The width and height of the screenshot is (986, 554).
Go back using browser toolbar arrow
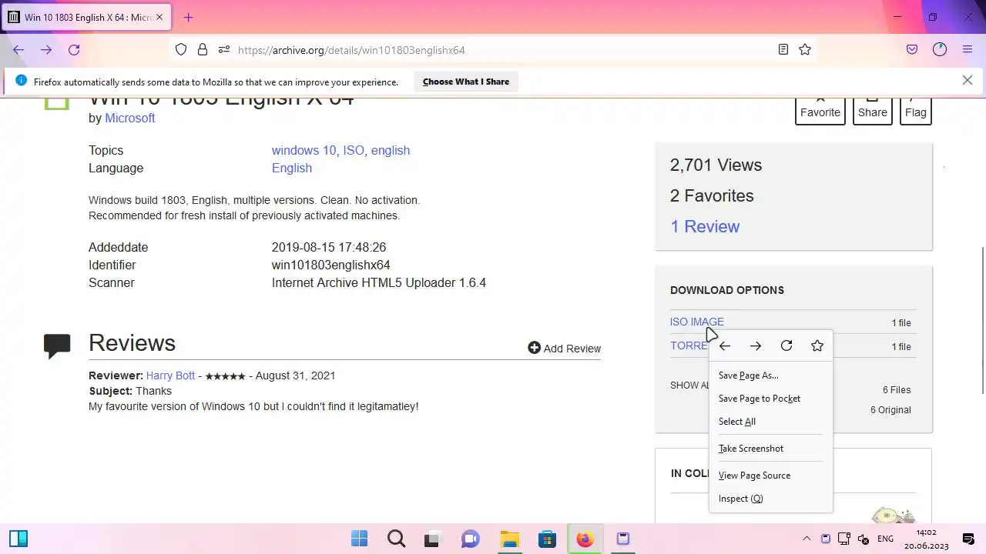[18, 50]
